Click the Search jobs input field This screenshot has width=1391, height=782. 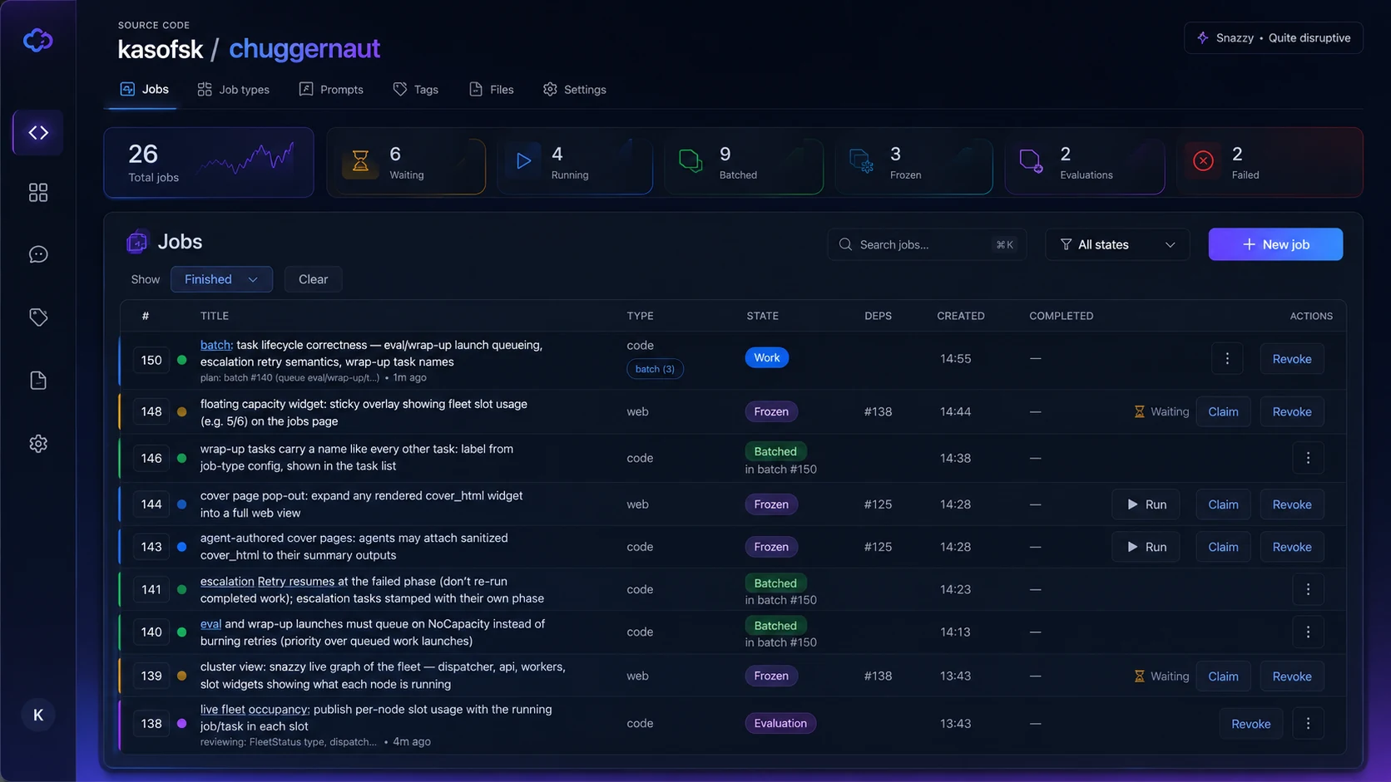(x=927, y=244)
